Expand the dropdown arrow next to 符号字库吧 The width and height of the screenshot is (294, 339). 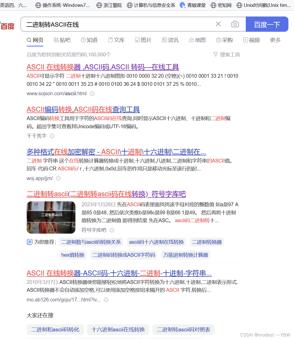tap(112, 230)
